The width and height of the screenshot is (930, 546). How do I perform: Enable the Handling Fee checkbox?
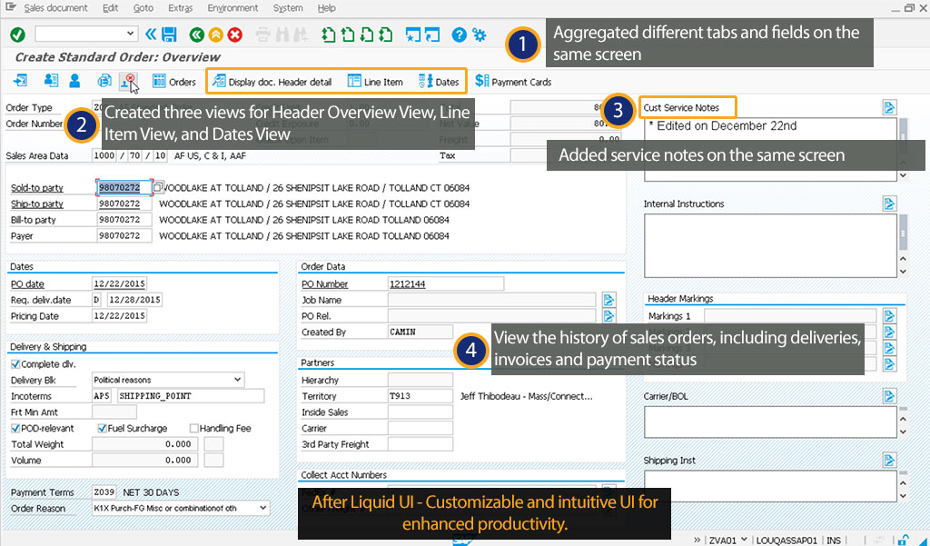(194, 428)
